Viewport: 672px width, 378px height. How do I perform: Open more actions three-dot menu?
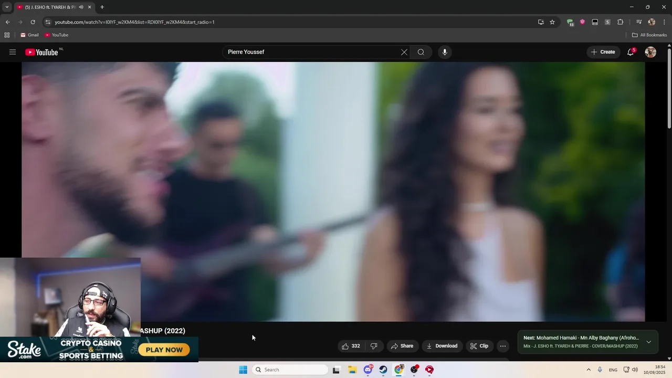coord(503,346)
